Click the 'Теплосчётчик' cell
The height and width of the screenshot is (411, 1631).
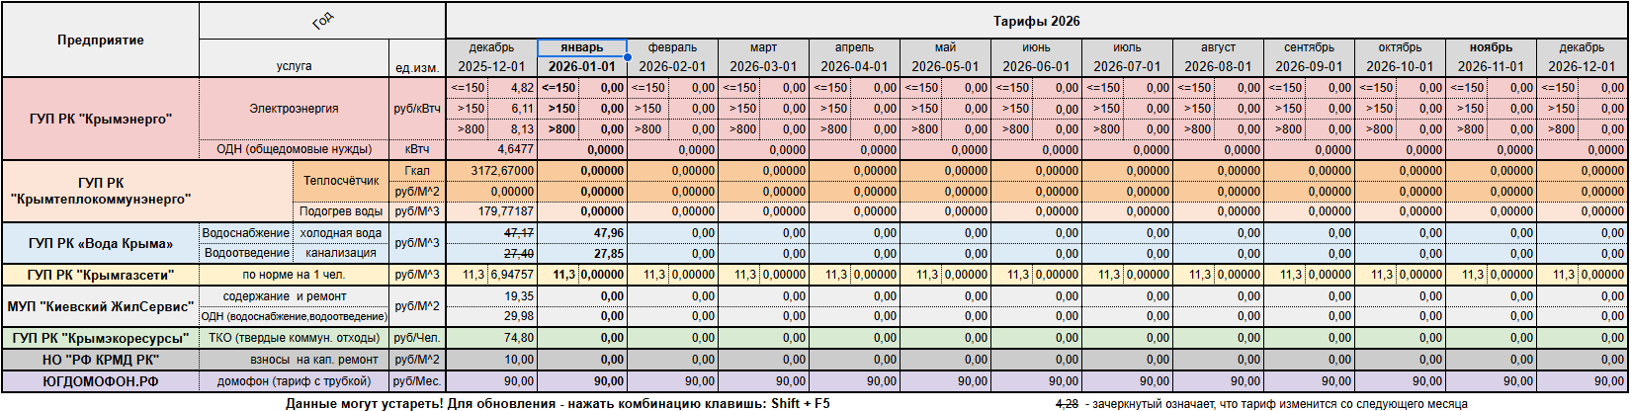(x=341, y=181)
